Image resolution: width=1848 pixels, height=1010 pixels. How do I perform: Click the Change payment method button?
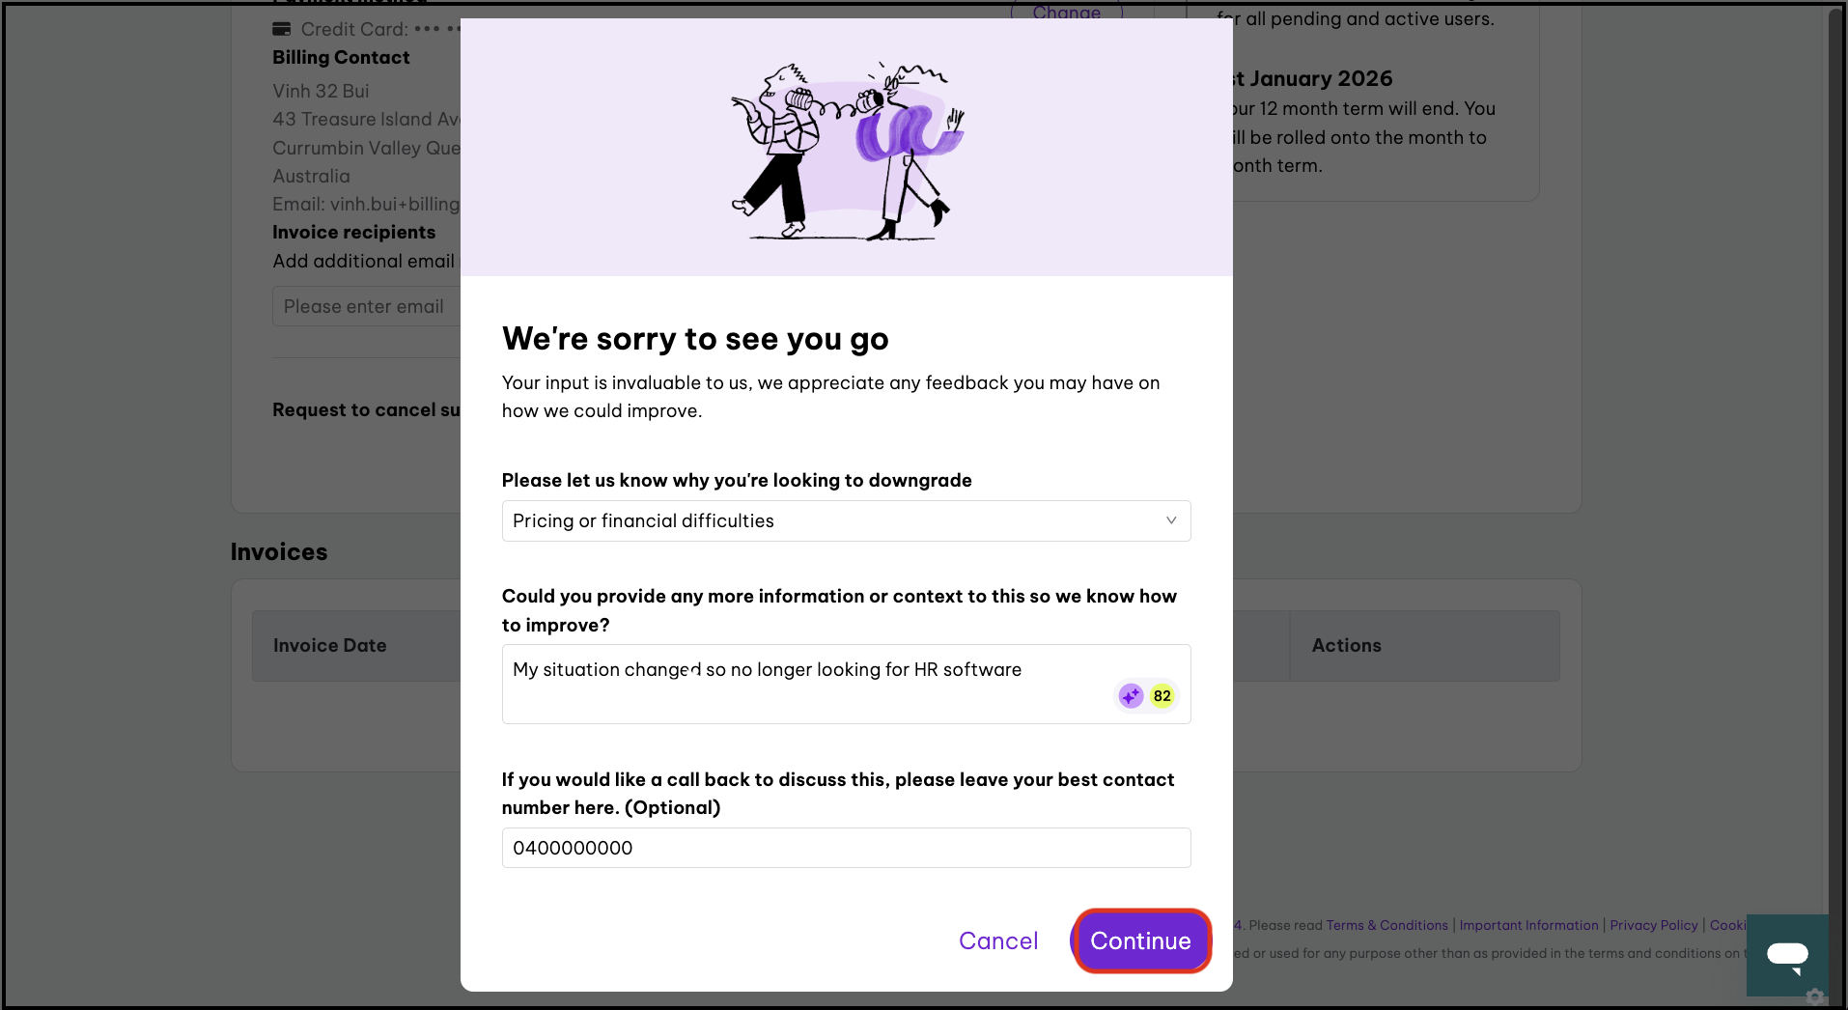1066,13
